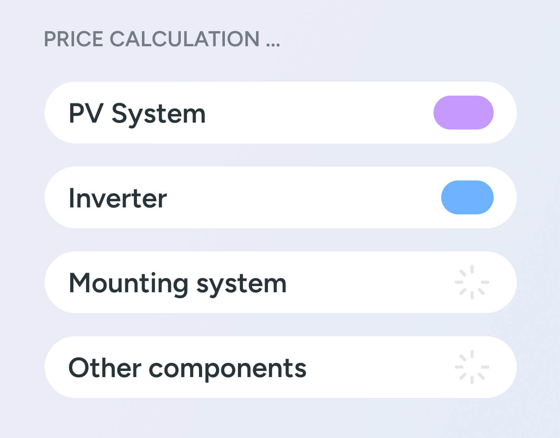Click the "PV System" text label
The width and height of the screenshot is (560, 438).
coord(137,114)
